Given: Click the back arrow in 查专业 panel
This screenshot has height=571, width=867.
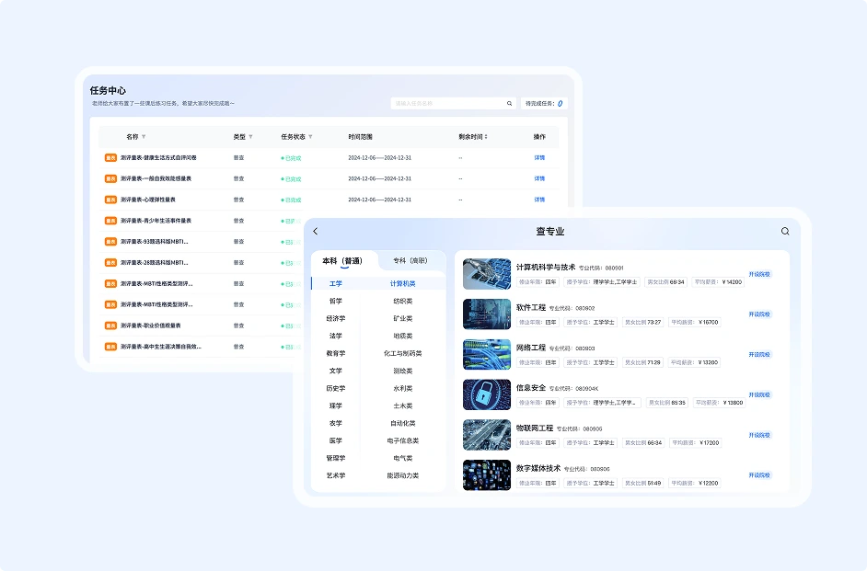Looking at the screenshot, I should [316, 232].
